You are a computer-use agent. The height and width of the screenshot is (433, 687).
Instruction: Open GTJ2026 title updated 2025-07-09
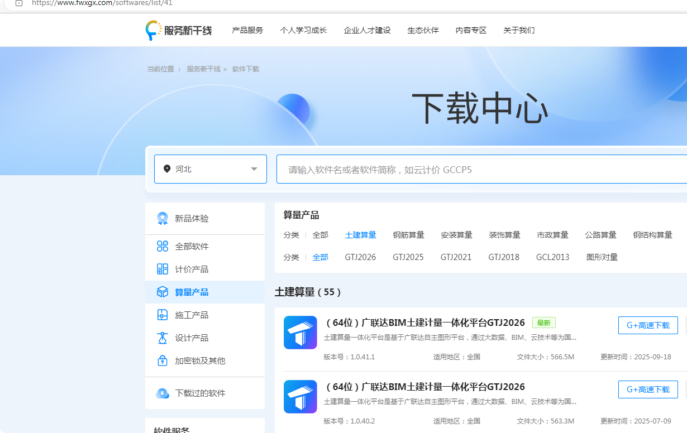coord(424,387)
